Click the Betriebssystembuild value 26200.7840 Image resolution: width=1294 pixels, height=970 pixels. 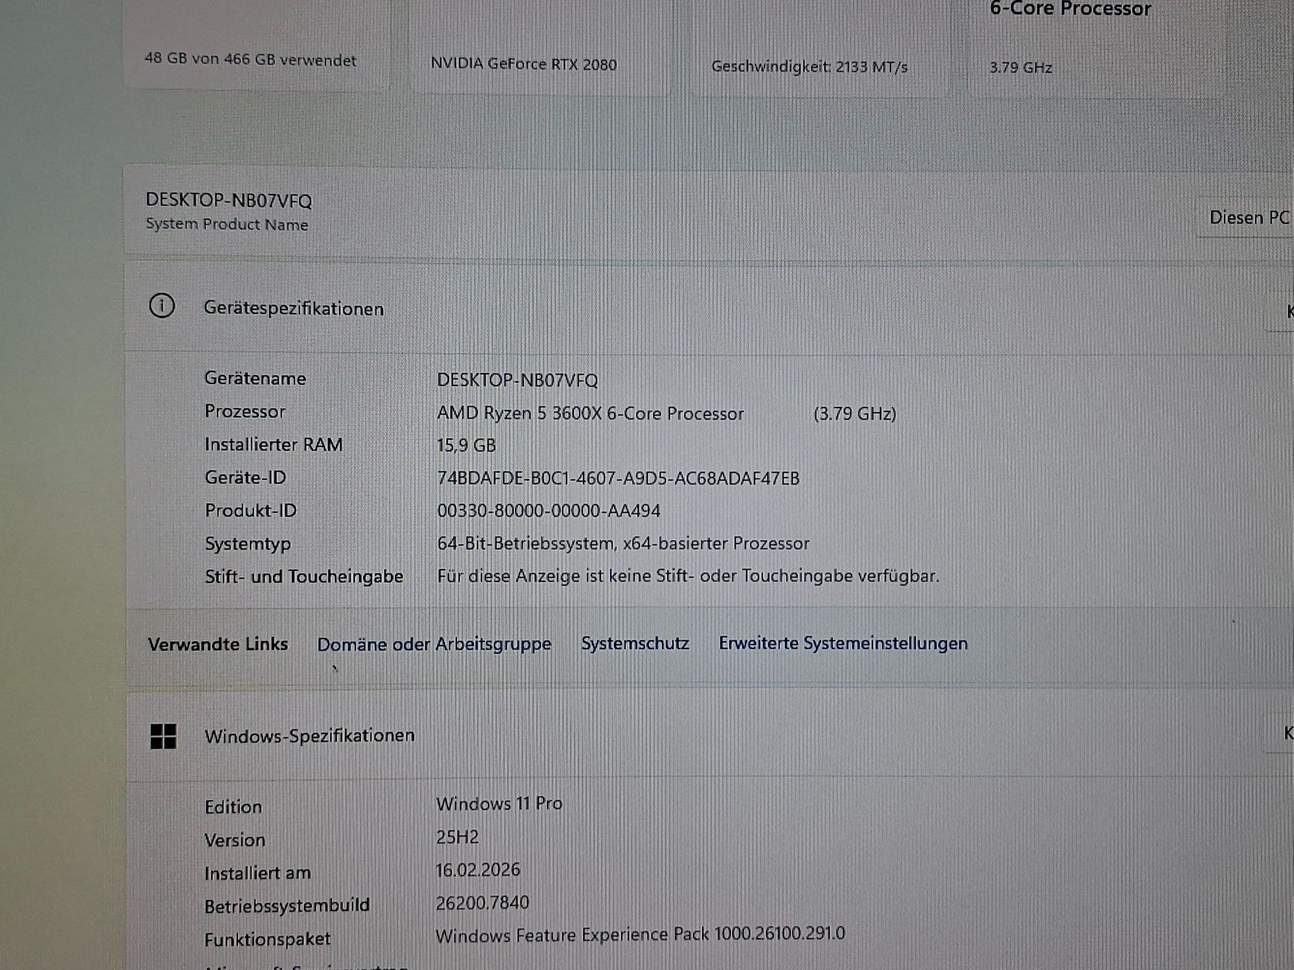coord(482,903)
